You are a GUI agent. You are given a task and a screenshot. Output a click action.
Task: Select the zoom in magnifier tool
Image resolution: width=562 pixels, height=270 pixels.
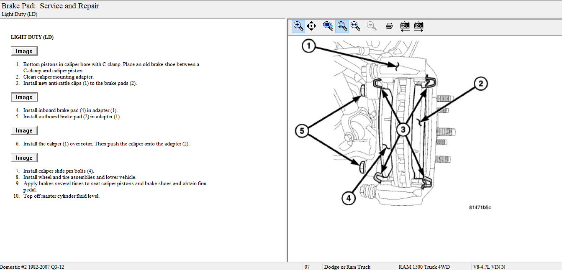pos(298,26)
